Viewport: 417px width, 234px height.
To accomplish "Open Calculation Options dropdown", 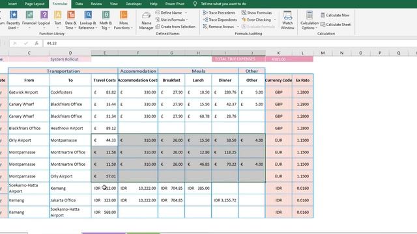I will pyautogui.click(x=309, y=20).
